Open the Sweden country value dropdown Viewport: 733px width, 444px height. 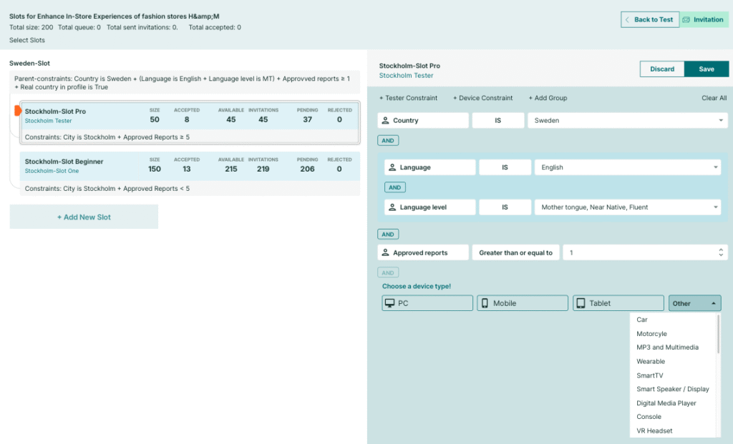pos(627,120)
